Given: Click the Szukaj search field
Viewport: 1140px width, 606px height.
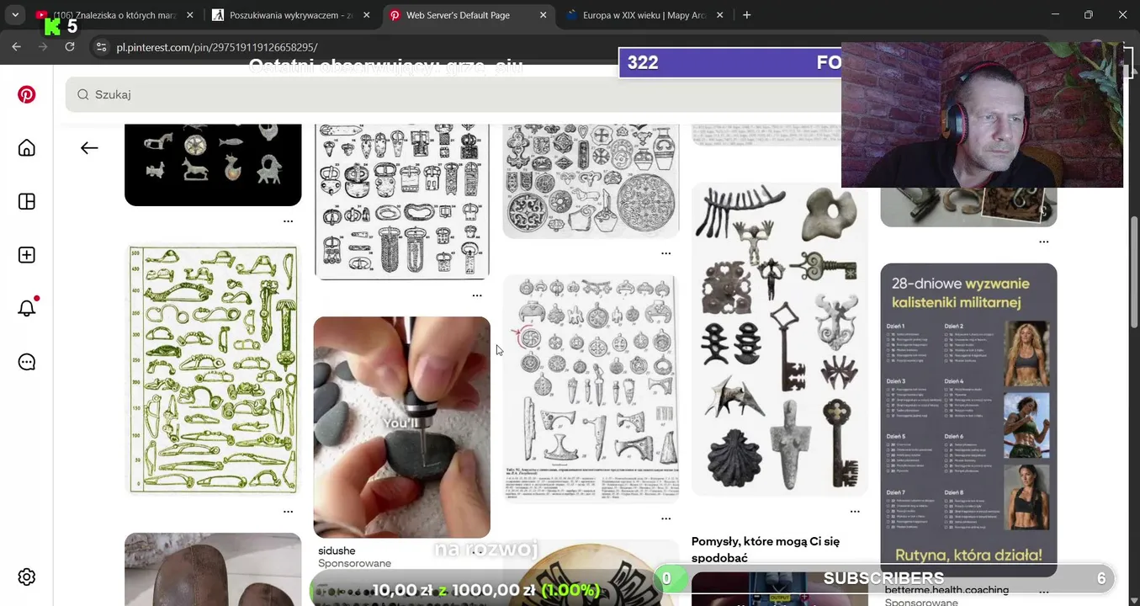Looking at the screenshot, I should tap(454, 94).
